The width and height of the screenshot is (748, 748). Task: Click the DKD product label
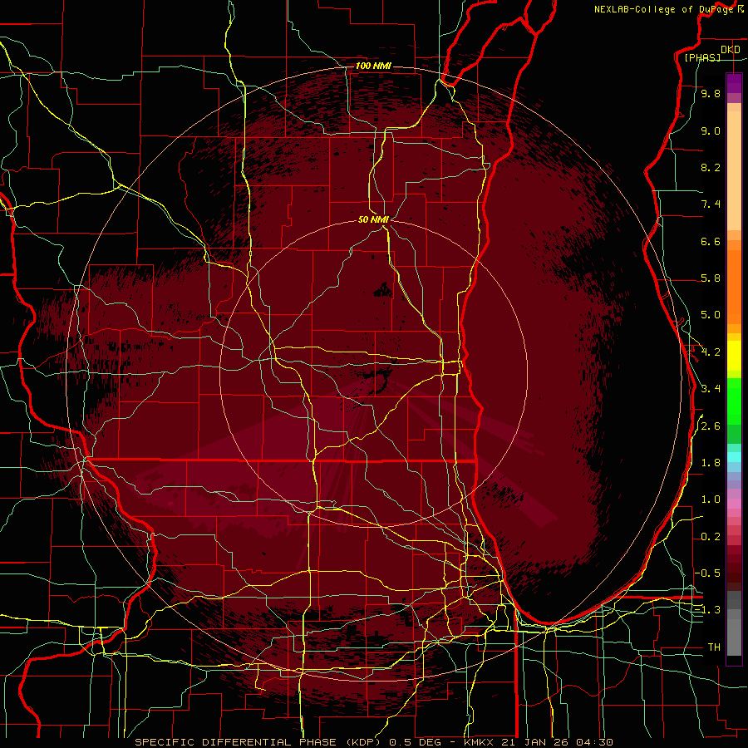tap(731, 50)
